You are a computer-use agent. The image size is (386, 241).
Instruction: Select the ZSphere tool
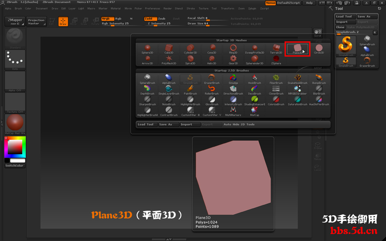point(276,60)
